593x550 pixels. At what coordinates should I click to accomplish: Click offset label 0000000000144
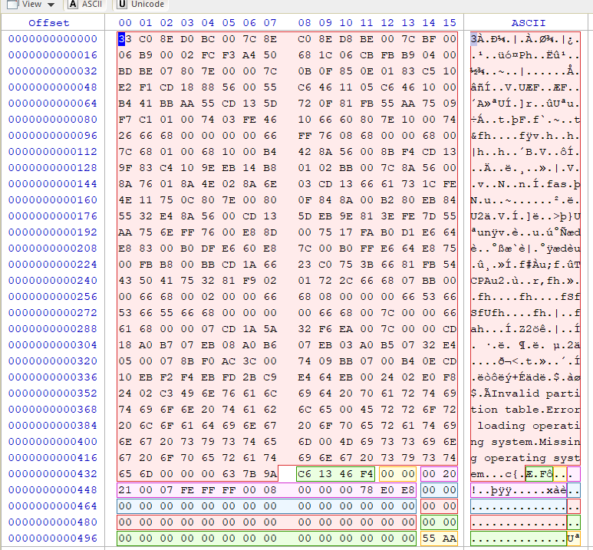[53, 184]
